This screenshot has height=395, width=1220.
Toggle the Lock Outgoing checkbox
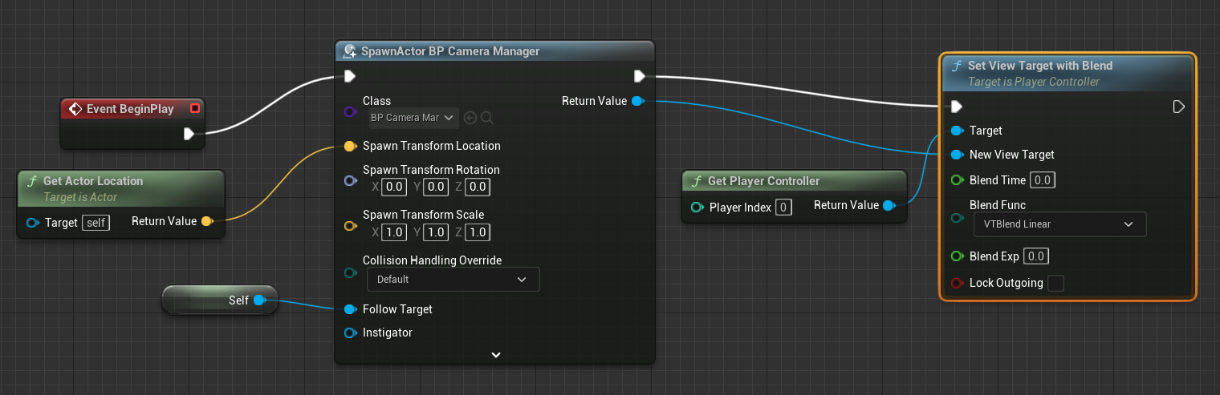(x=1055, y=283)
